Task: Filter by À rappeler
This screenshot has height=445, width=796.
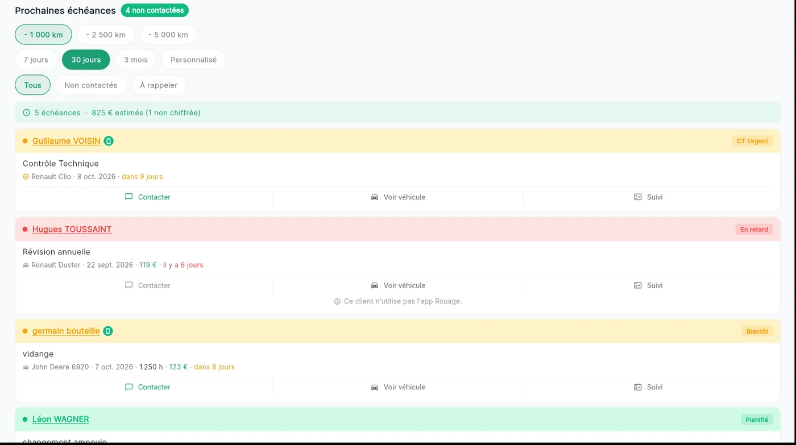Action: coord(159,85)
